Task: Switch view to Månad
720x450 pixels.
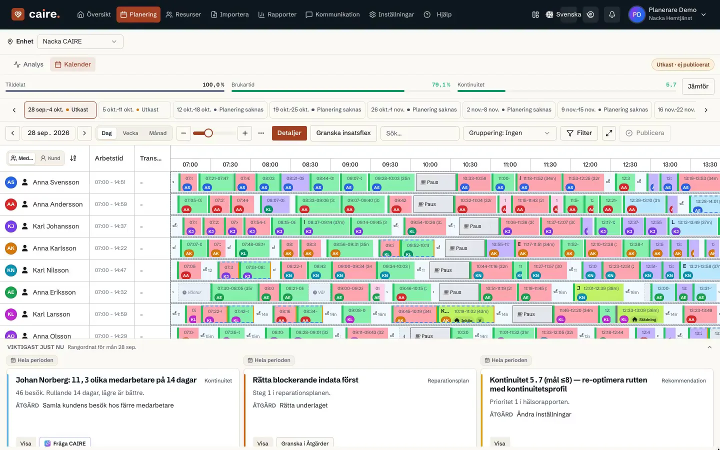Action: pos(158,133)
